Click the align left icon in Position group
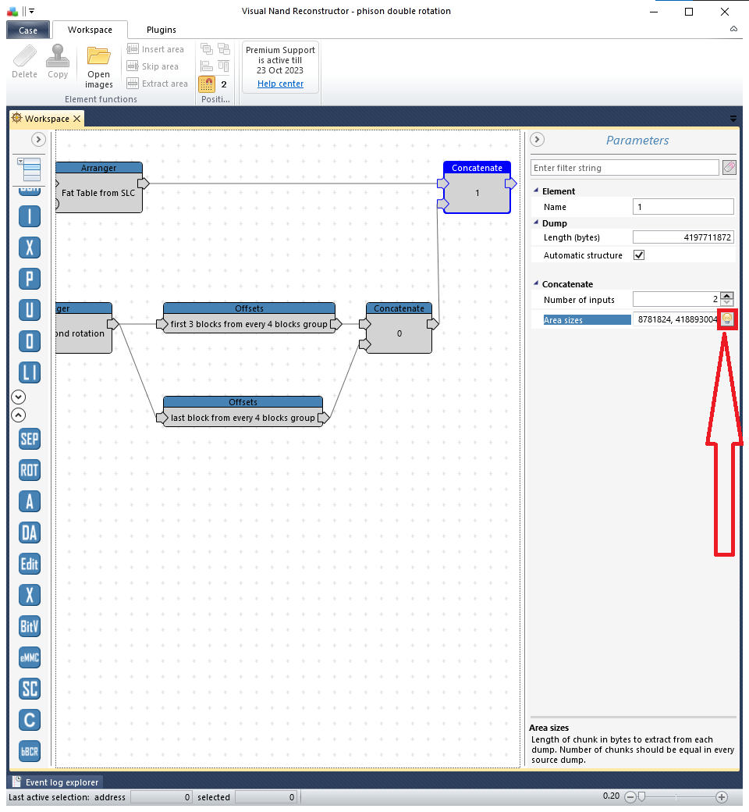The height and width of the screenshot is (812, 749). (207, 66)
